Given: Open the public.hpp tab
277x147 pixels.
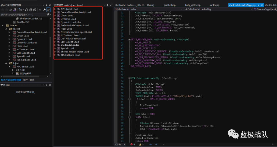Looking at the screenshot, I should point(170,5).
